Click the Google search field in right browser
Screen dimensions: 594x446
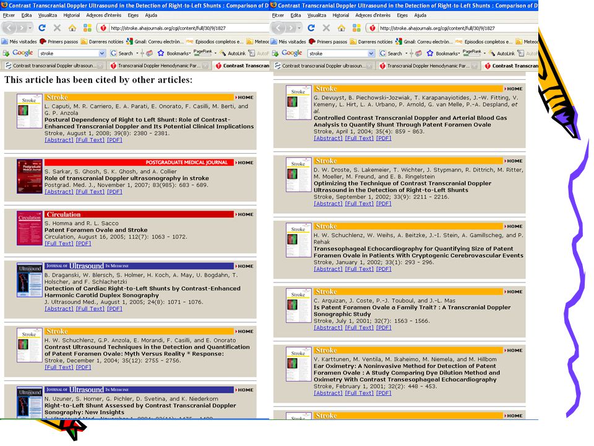tap(337, 53)
